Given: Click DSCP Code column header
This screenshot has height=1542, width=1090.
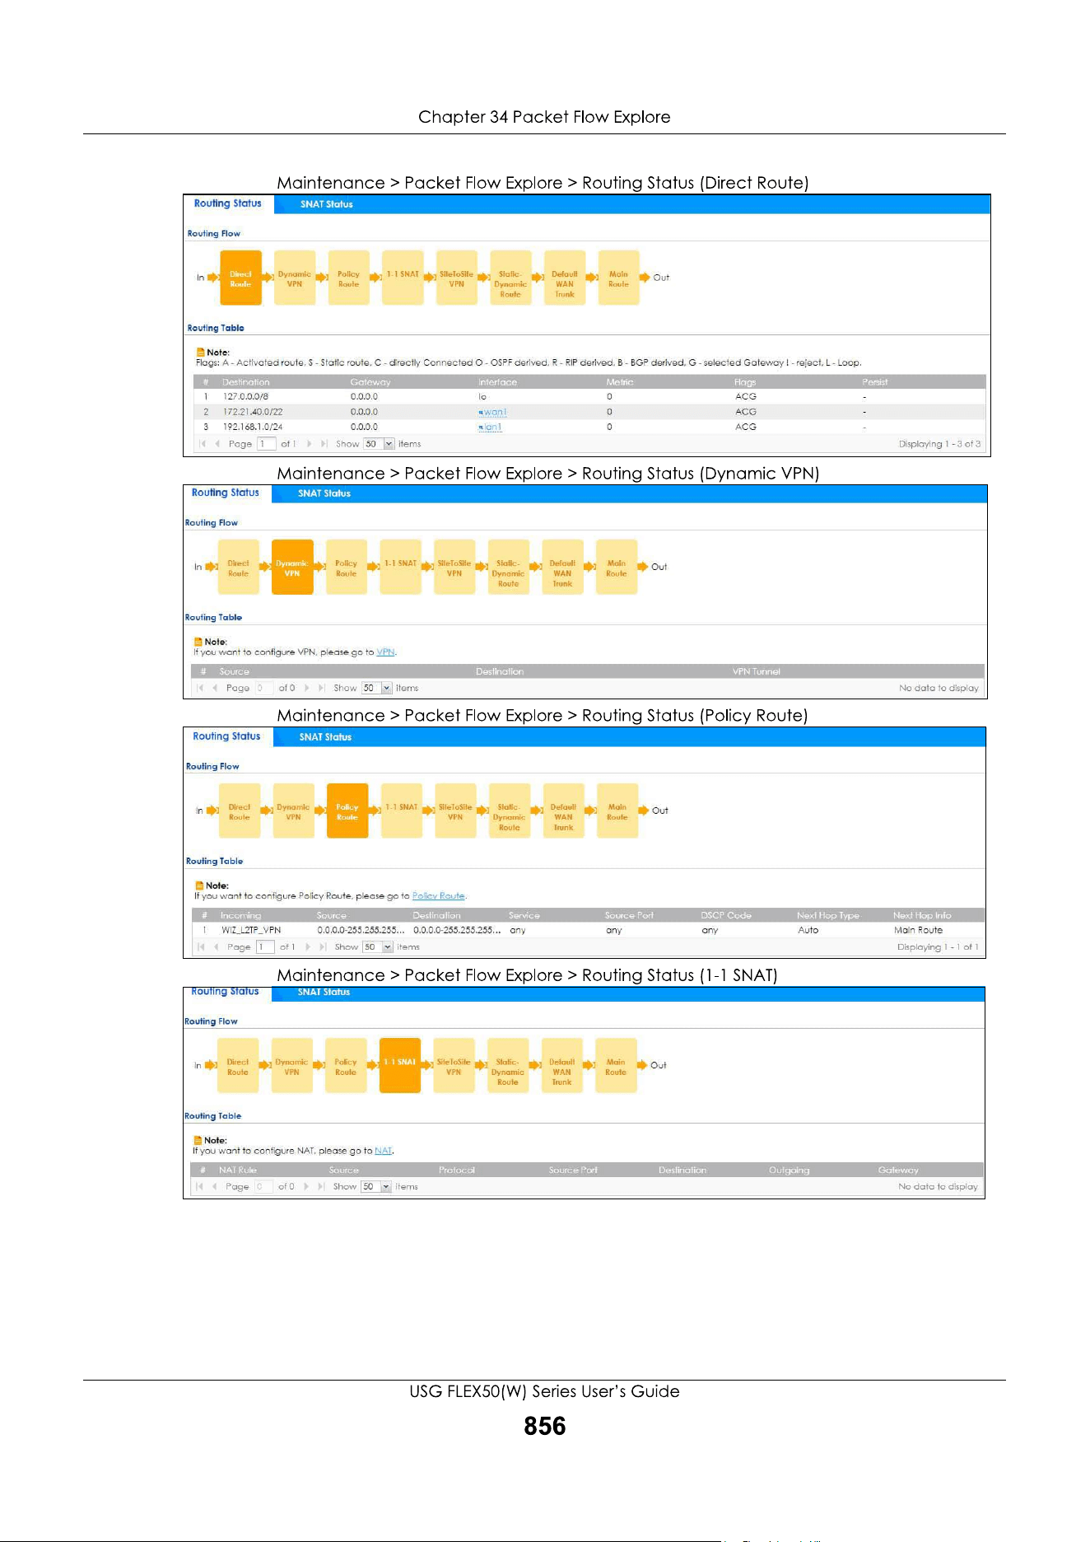Looking at the screenshot, I should point(725,916).
